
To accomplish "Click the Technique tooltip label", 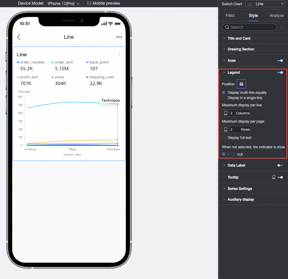I will click(110, 100).
